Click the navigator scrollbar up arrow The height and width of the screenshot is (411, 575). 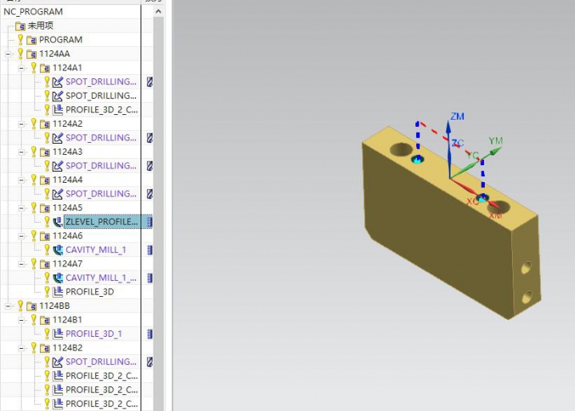(x=158, y=12)
